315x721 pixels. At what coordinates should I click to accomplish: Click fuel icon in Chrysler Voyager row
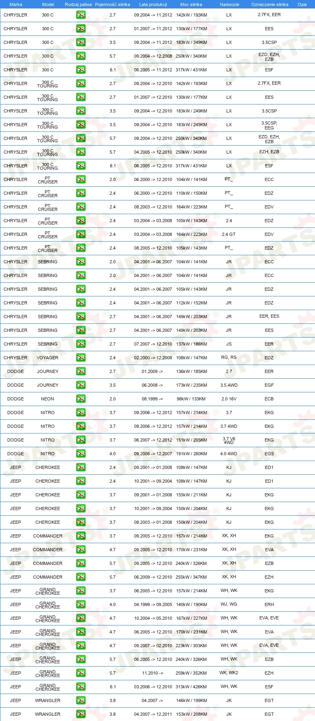(x=81, y=358)
